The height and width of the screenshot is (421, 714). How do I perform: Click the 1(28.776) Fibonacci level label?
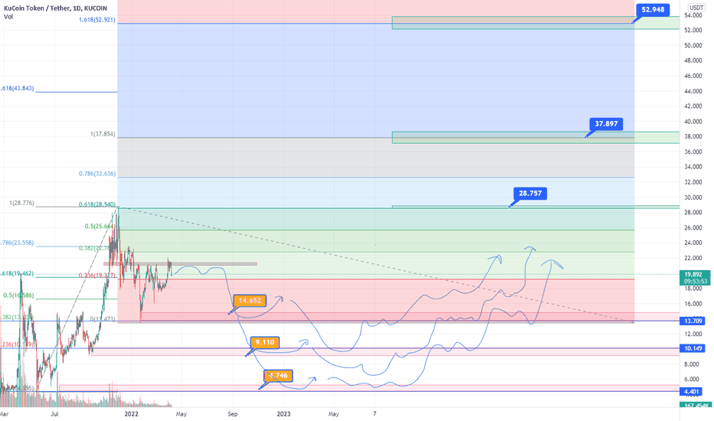click(21, 203)
